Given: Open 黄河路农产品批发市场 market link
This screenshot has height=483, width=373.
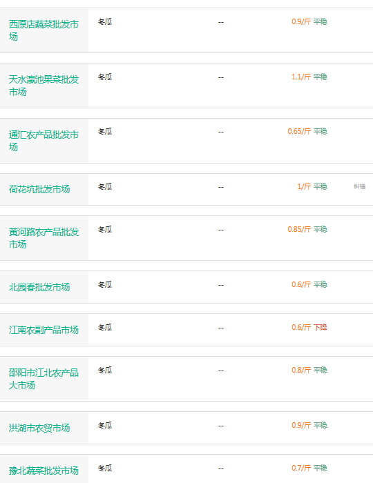Looking at the screenshot, I should (44, 238).
